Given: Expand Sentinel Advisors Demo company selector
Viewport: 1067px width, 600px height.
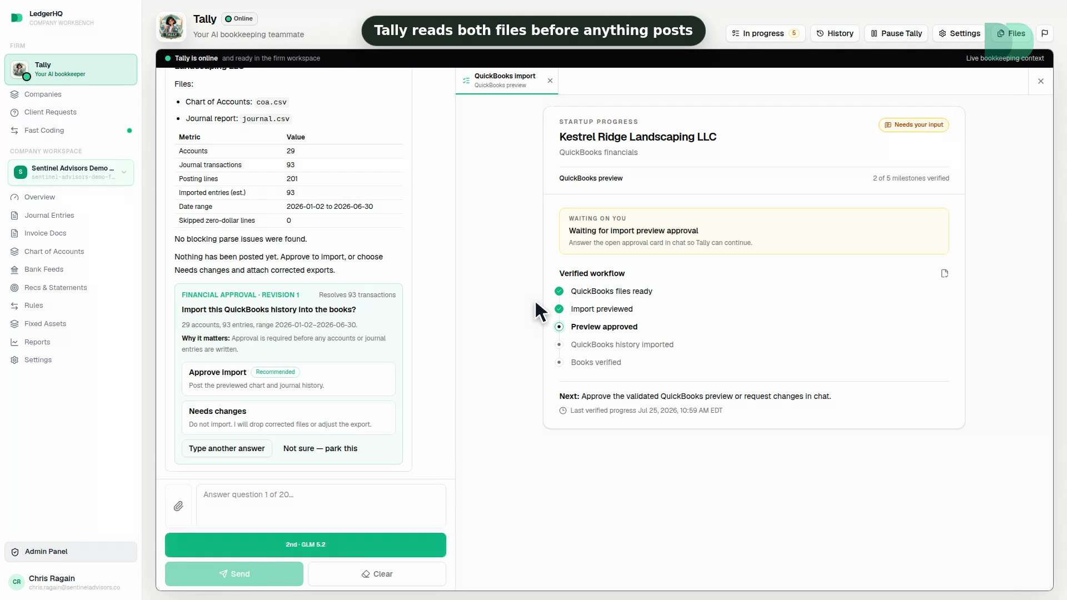Looking at the screenshot, I should tap(71, 172).
